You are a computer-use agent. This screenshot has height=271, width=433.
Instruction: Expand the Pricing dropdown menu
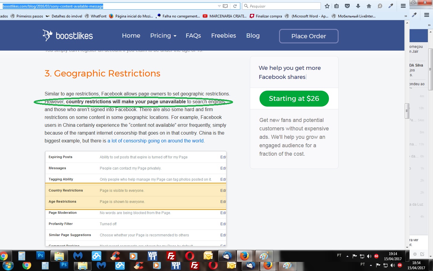pos(163,36)
